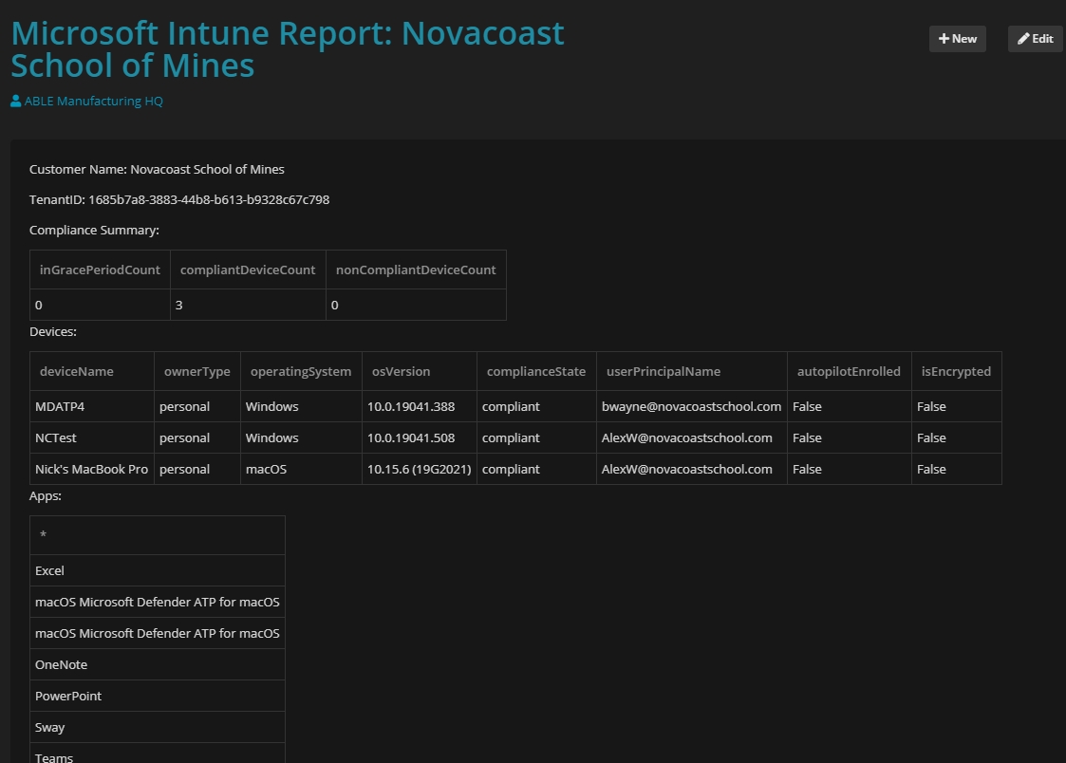The width and height of the screenshot is (1066, 763).
Task: Click the deviceName column header
Action: click(92, 372)
